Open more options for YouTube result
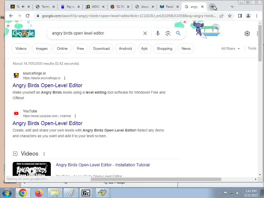The image size is (264, 198). (x=75, y=116)
